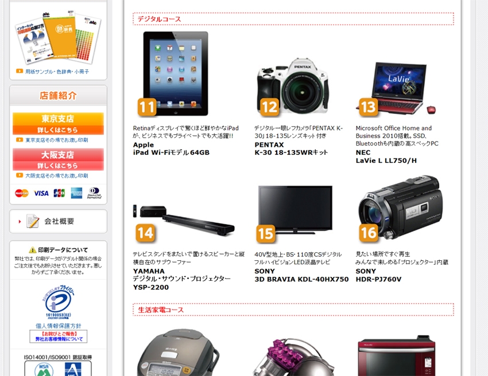Click the American Express logo

76,193
